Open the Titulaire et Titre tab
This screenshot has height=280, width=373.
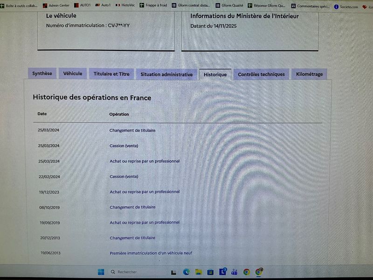point(111,74)
